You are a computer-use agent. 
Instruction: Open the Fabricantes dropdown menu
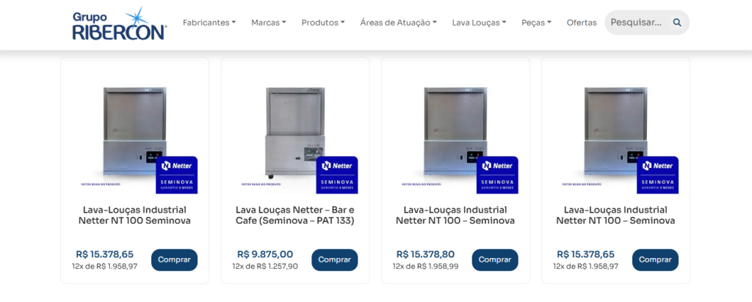(x=209, y=23)
